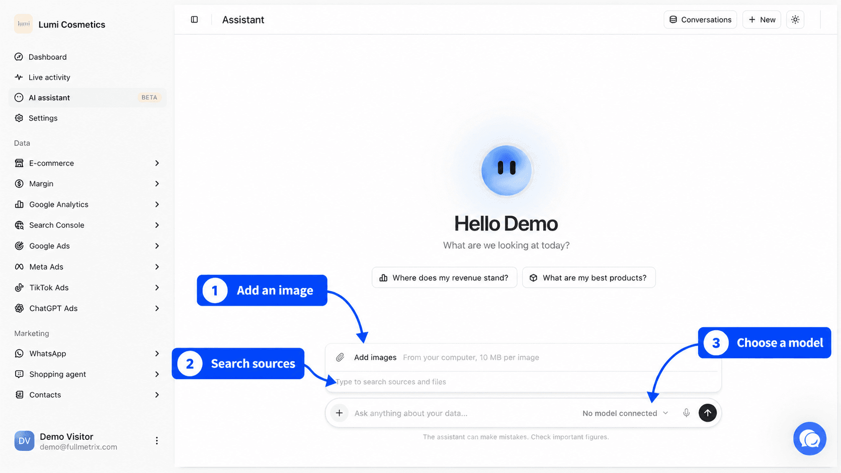The height and width of the screenshot is (473, 841).
Task: Expand Google Ads chevron
Action: point(157,246)
